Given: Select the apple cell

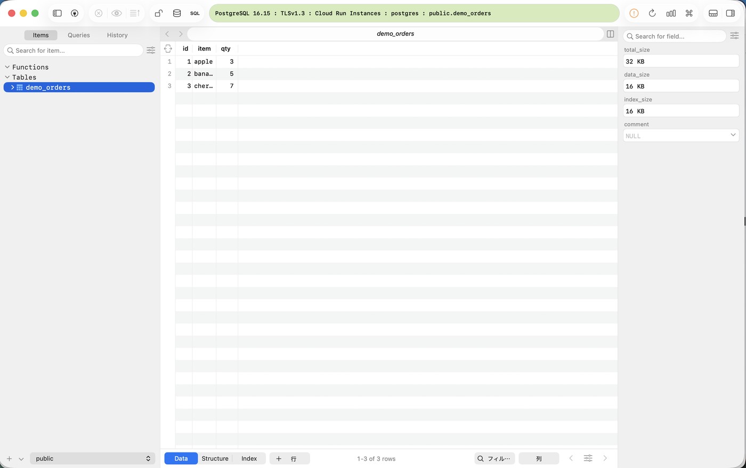Looking at the screenshot, I should [x=204, y=62].
